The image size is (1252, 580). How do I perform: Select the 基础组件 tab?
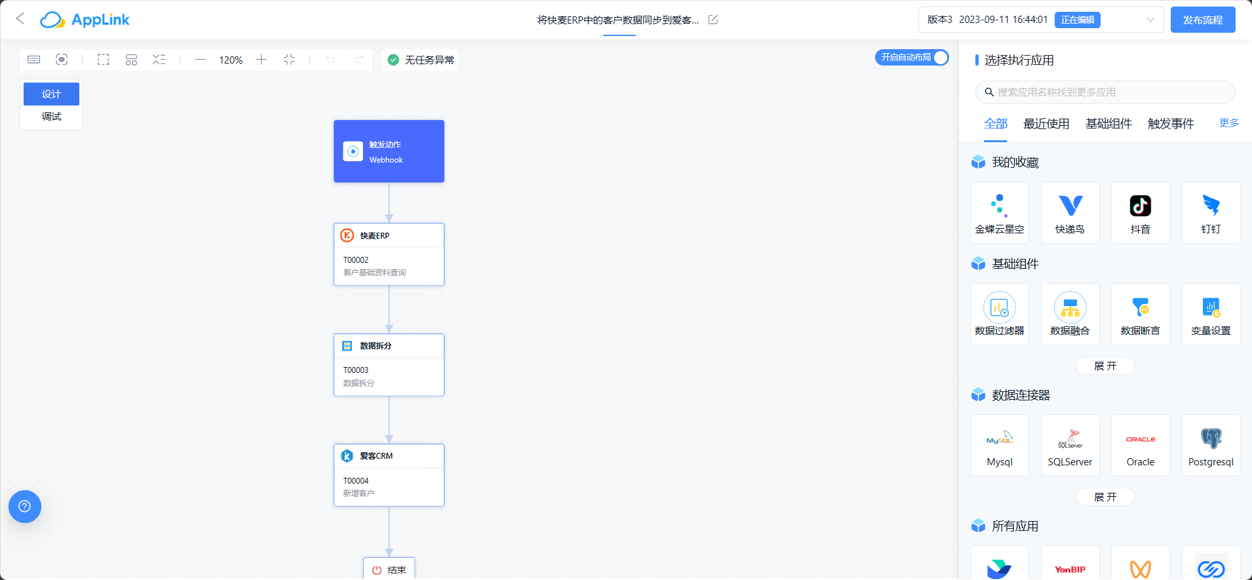[x=1108, y=124]
